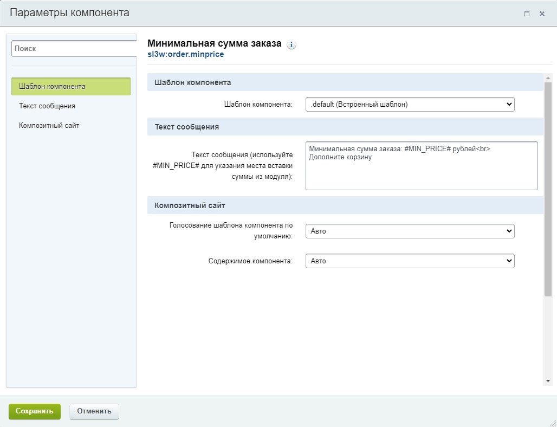Jump to Композитный сайт in the left sidebar
The width and height of the screenshot is (557, 427).
point(49,126)
